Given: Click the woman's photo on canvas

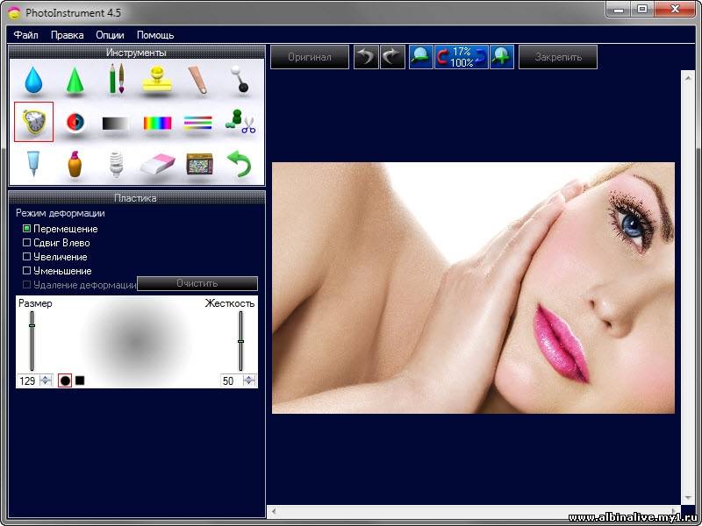Looking at the screenshot, I should coord(473,288).
